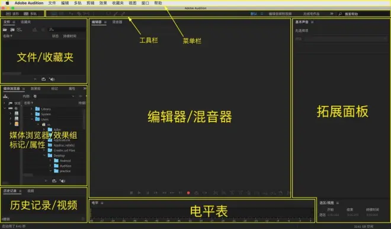Select the Slip tool in the toolbar
Image resolution: width=391 pixels, height=229 pixels.
[x=86, y=14]
